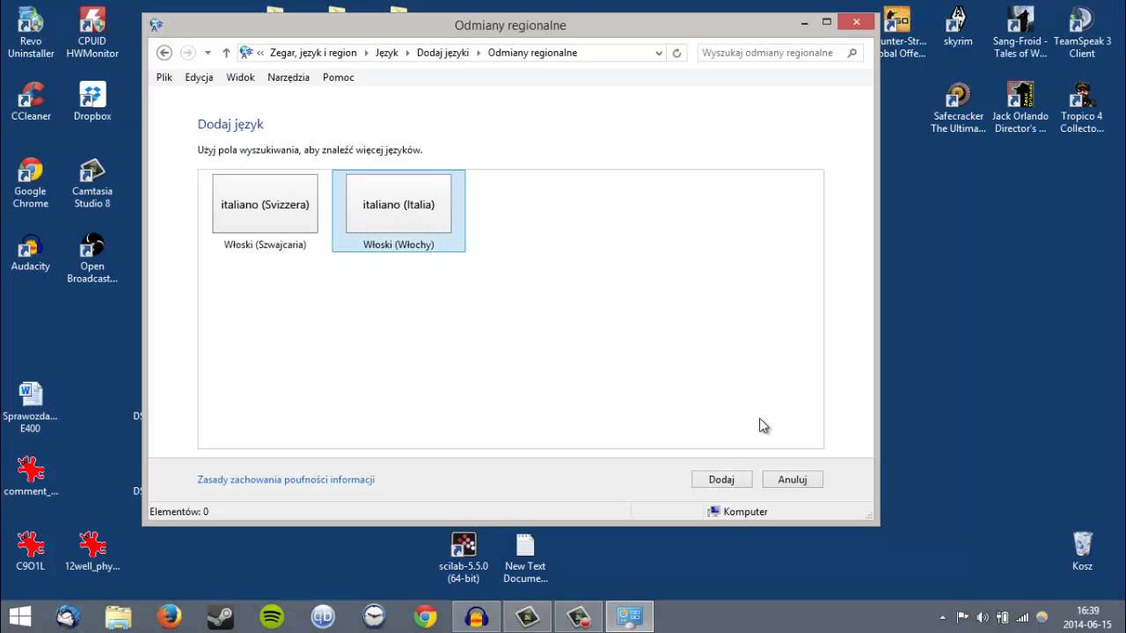Click 'Włoski (Szwajcaria)' label
This screenshot has height=633, width=1126.
pos(265,244)
